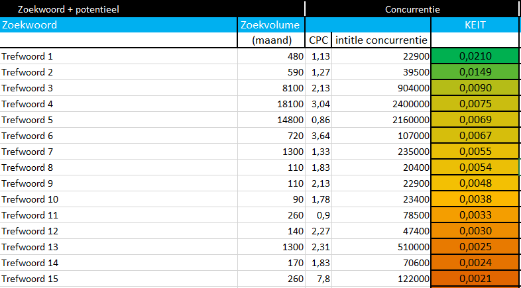Click the intitle concurrentie subheader
The width and height of the screenshot is (521, 288).
click(x=381, y=40)
